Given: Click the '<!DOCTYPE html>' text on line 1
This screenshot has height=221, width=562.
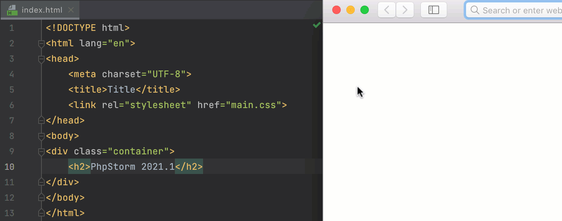Looking at the screenshot, I should [88, 28].
